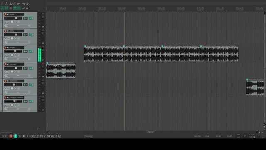
Task: Open the FX chain on the reverb track
Action: [30, 18]
